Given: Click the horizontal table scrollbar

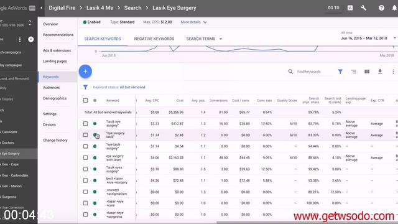Looking at the screenshot, I should coord(307,222).
